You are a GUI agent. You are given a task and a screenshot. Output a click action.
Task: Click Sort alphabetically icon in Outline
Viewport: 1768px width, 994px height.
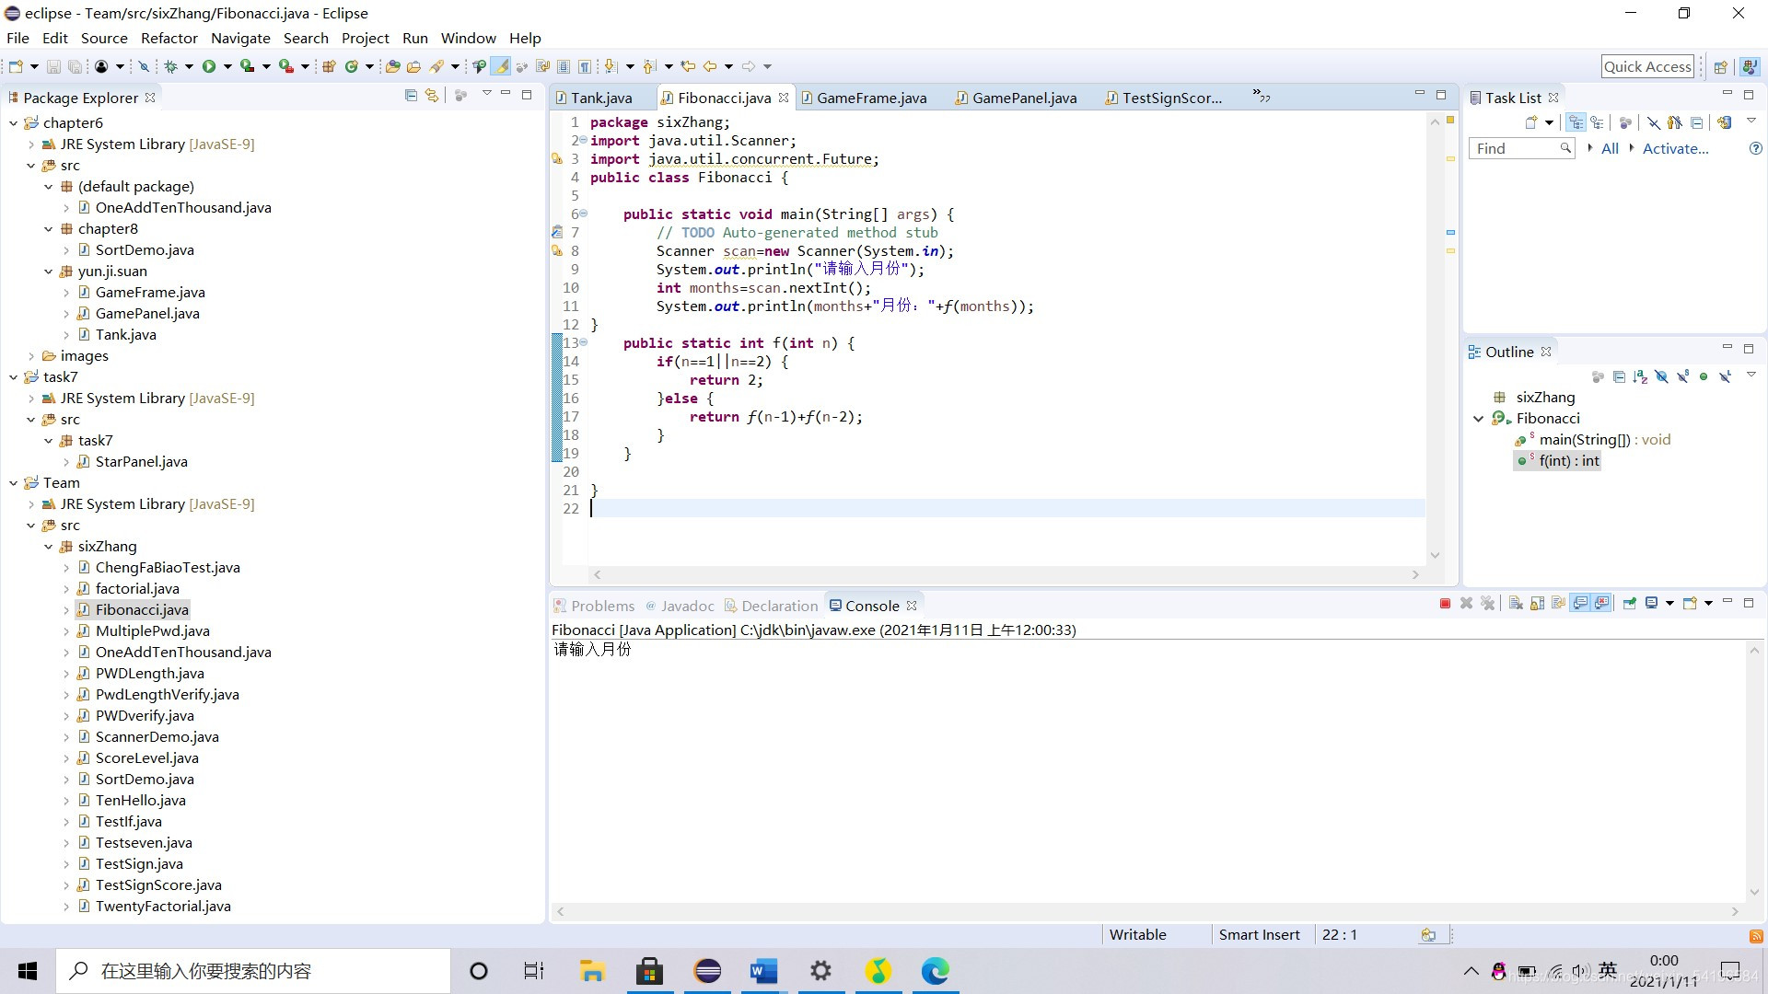[x=1640, y=376]
